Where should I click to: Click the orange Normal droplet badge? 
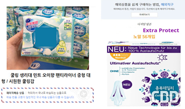point(120,56)
